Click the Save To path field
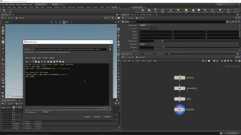This screenshot has width=241, height=135. (70, 49)
